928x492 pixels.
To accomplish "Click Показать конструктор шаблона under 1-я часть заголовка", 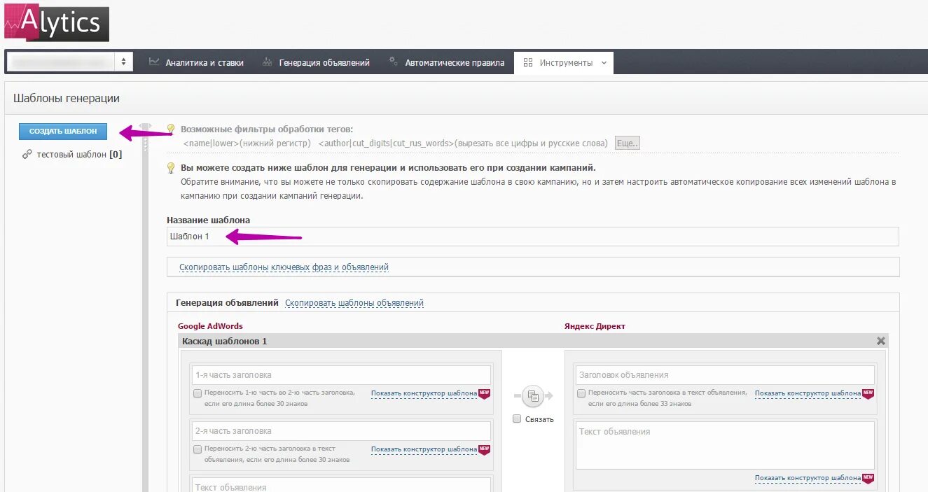I will (x=424, y=393).
